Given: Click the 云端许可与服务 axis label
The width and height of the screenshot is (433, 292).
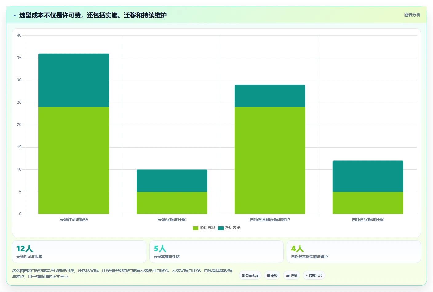Looking at the screenshot, I should click(74, 220).
